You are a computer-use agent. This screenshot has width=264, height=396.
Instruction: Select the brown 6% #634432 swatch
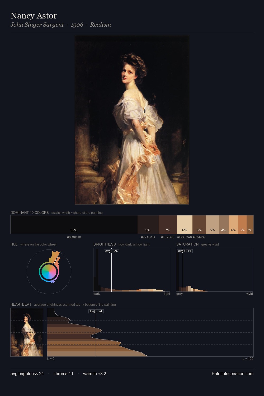(199, 225)
